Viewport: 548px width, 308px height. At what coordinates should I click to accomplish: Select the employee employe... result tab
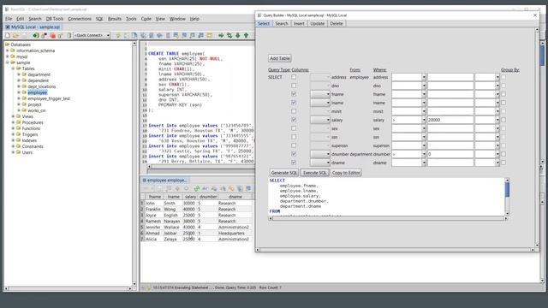[x=164, y=181]
